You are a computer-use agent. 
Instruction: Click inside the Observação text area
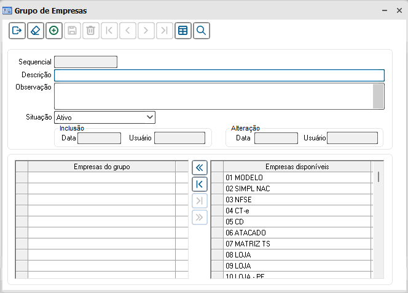pos(213,96)
